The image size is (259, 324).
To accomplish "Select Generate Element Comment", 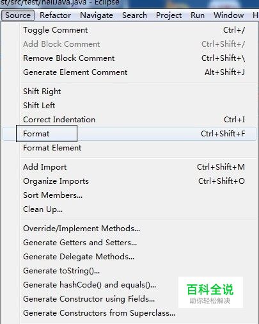I will pos(129,72).
